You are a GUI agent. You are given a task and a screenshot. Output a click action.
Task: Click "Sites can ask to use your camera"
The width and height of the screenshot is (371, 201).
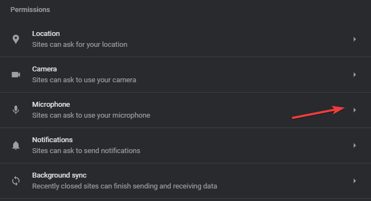point(84,80)
